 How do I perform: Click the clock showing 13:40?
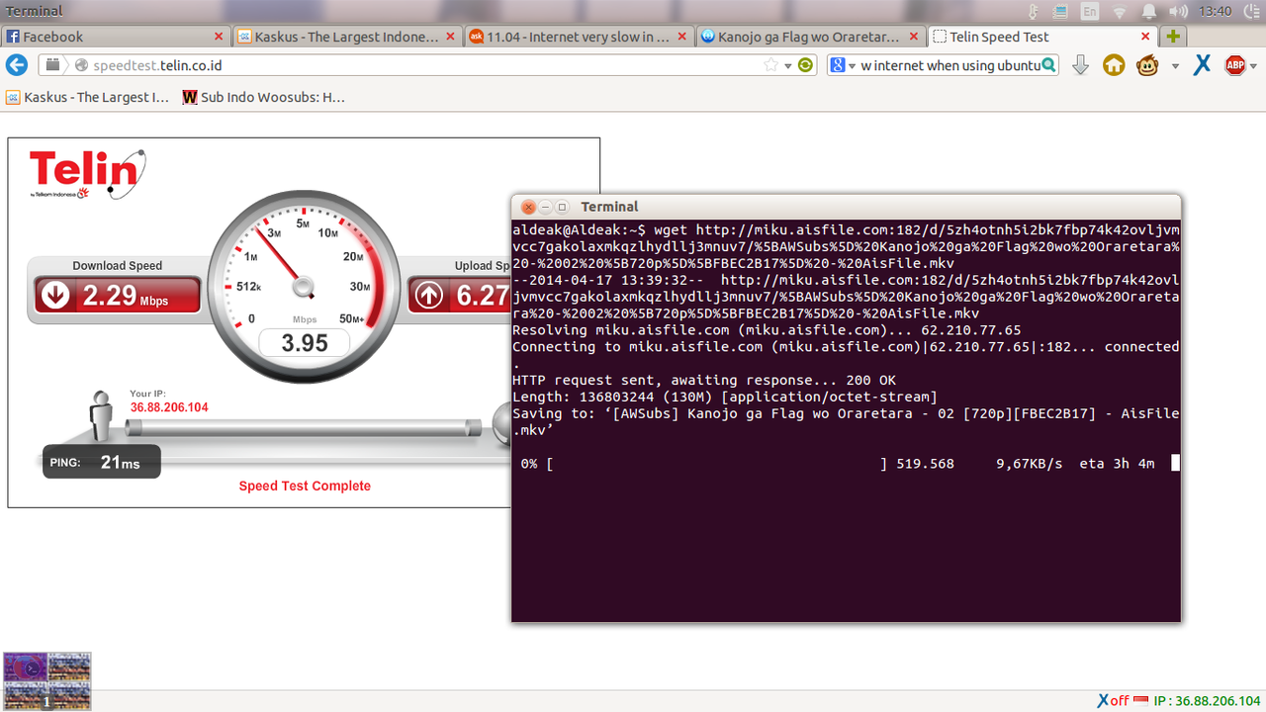1215,11
